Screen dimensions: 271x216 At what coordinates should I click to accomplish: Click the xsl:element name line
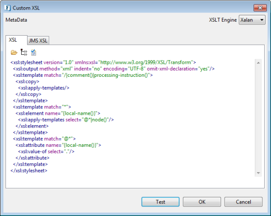click(x=57, y=113)
